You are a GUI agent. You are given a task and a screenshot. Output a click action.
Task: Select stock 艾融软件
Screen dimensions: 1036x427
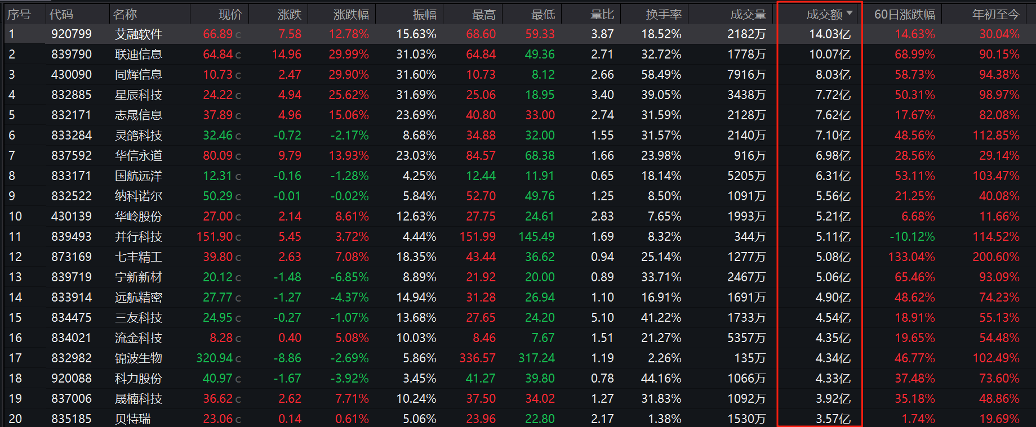tap(139, 34)
